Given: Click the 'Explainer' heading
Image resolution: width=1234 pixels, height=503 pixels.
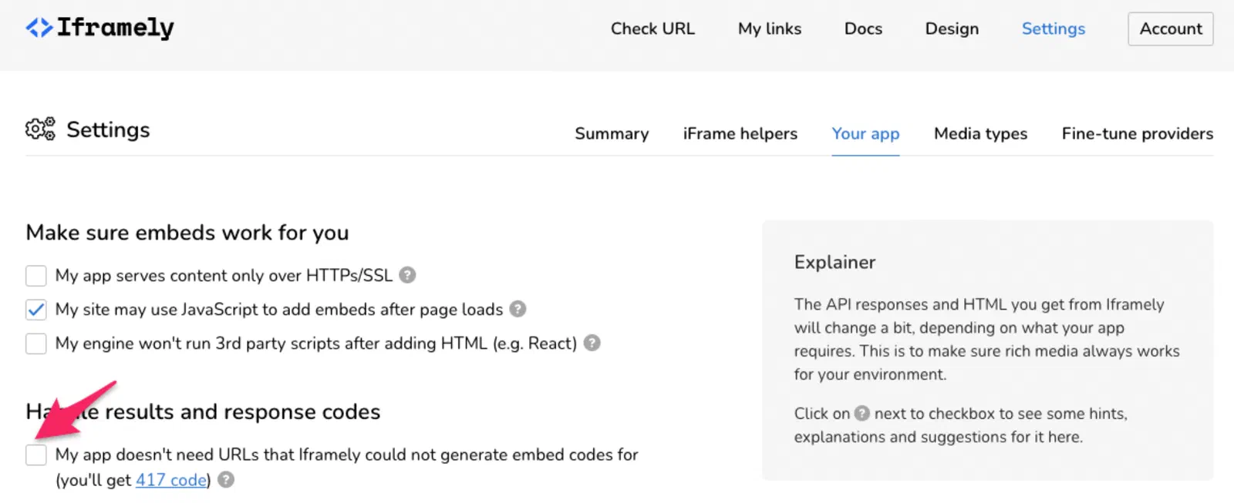Looking at the screenshot, I should [834, 262].
